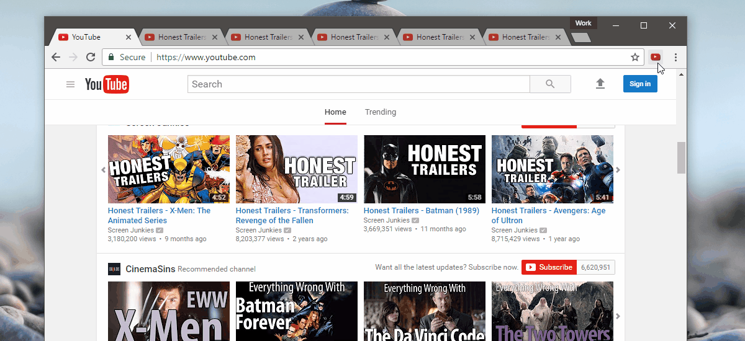
Task: Subscribe to the CinemaSins channel
Action: point(549,267)
